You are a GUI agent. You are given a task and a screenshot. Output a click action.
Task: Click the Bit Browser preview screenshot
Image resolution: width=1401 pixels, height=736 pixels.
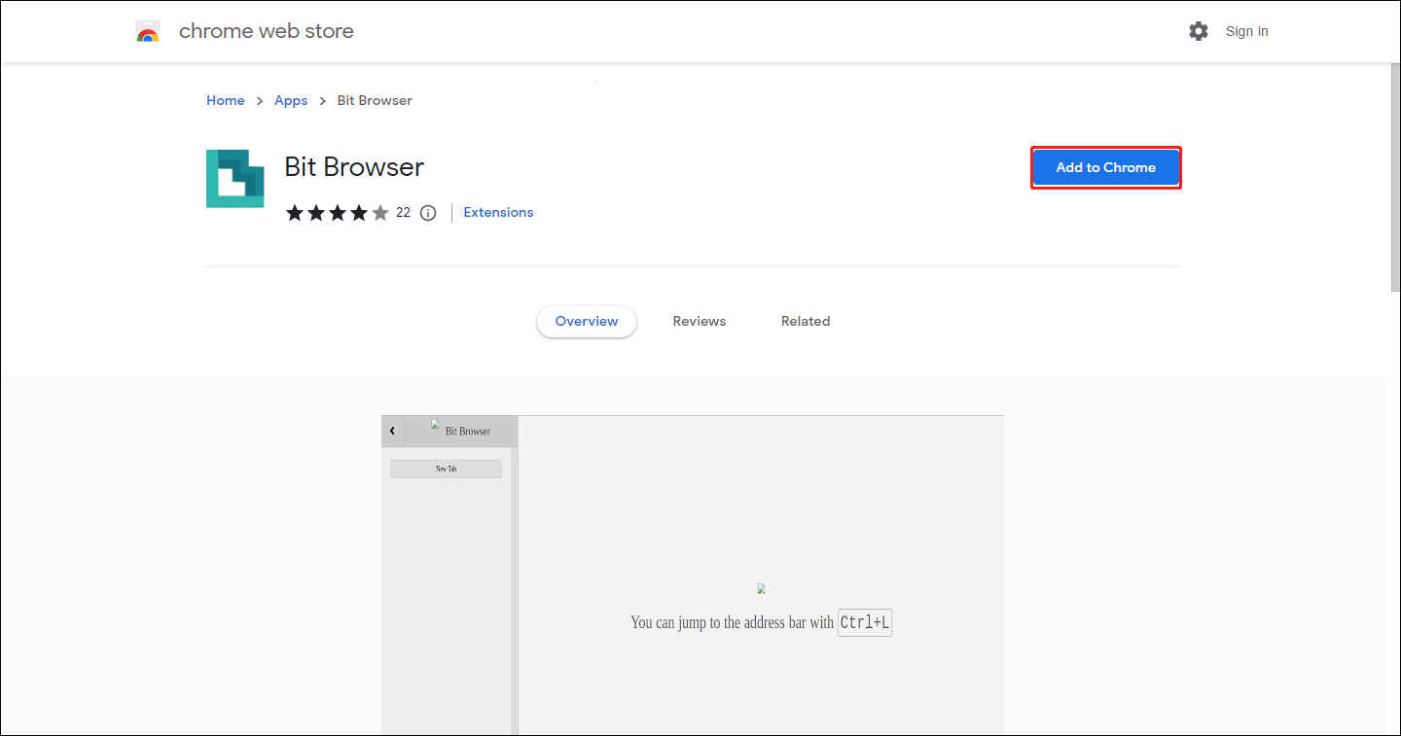(x=693, y=576)
